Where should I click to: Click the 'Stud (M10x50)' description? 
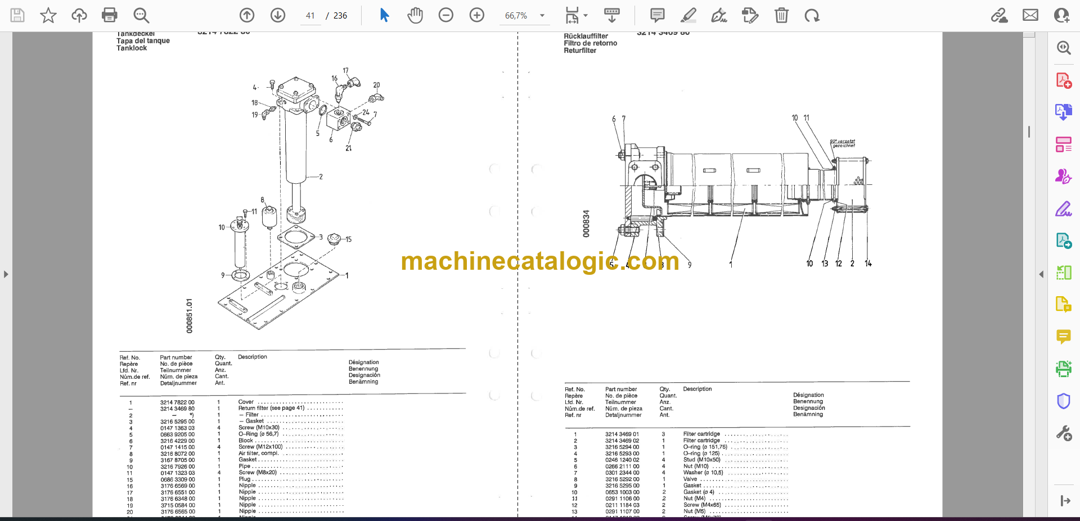pyautogui.click(x=702, y=460)
